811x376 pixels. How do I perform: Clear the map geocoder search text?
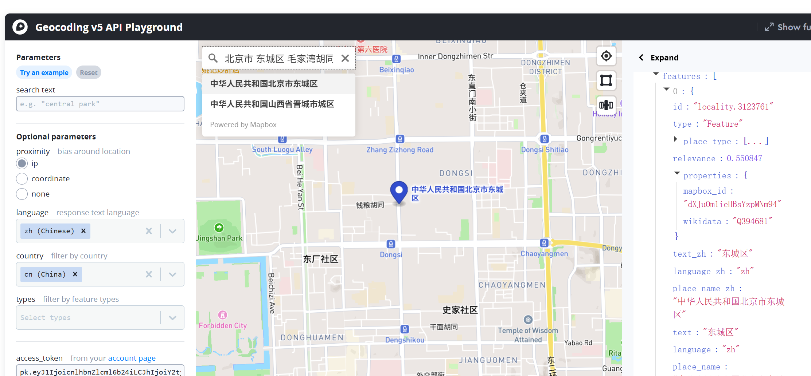pyautogui.click(x=345, y=58)
